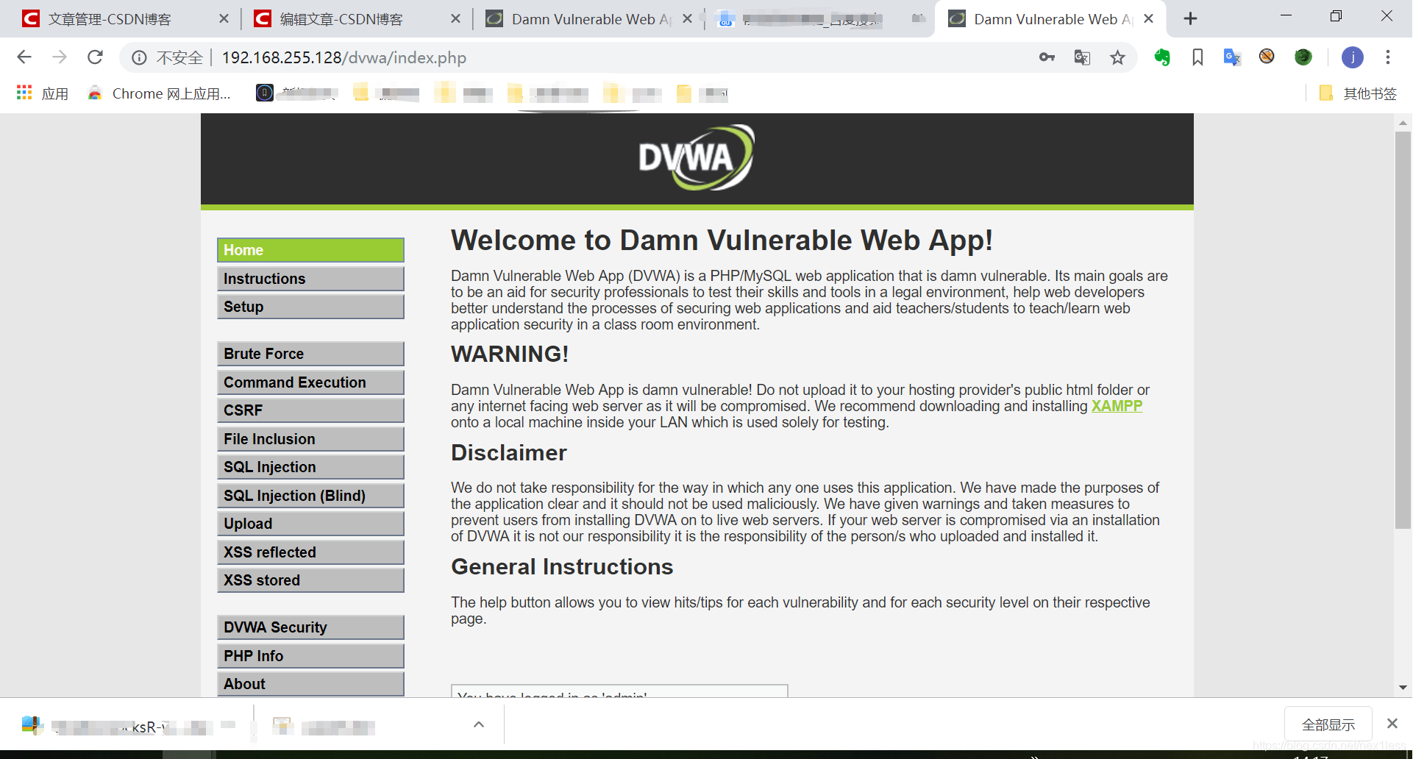
Task: Open the saved passwords key icon
Action: 1047,57
